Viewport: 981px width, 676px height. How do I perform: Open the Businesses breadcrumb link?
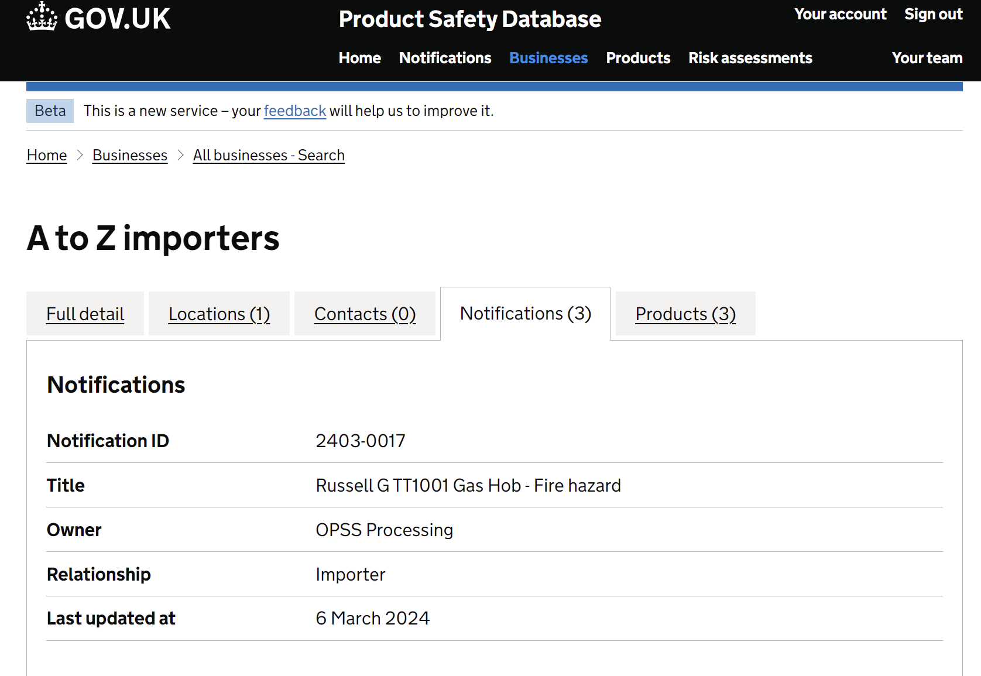pyautogui.click(x=129, y=155)
